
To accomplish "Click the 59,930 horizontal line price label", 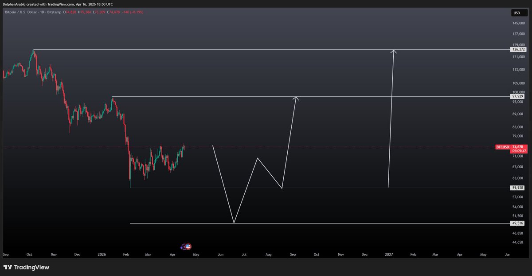I will click(518, 188).
